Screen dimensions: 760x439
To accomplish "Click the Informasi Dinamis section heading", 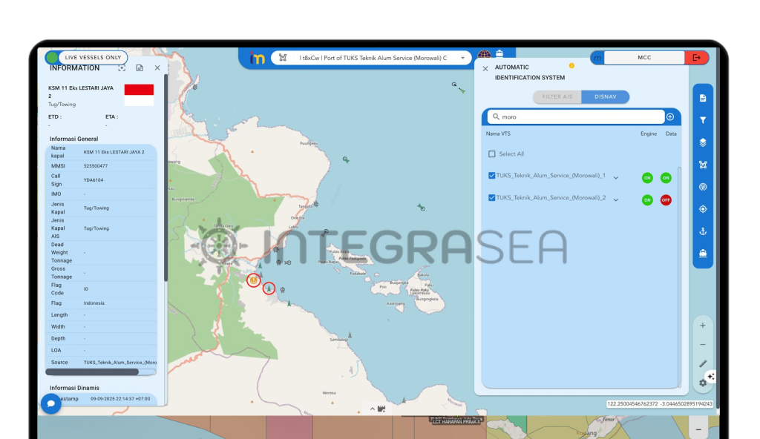I will (x=74, y=388).
